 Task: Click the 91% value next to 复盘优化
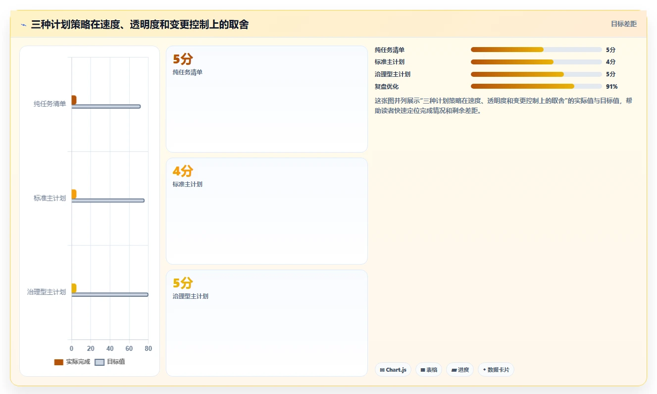pos(612,87)
